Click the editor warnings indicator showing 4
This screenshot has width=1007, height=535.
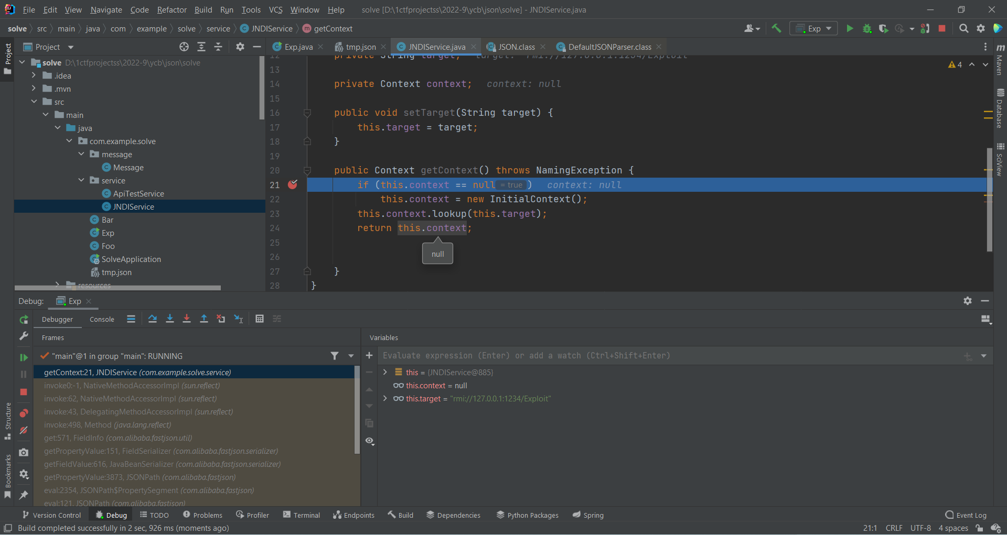coord(955,64)
